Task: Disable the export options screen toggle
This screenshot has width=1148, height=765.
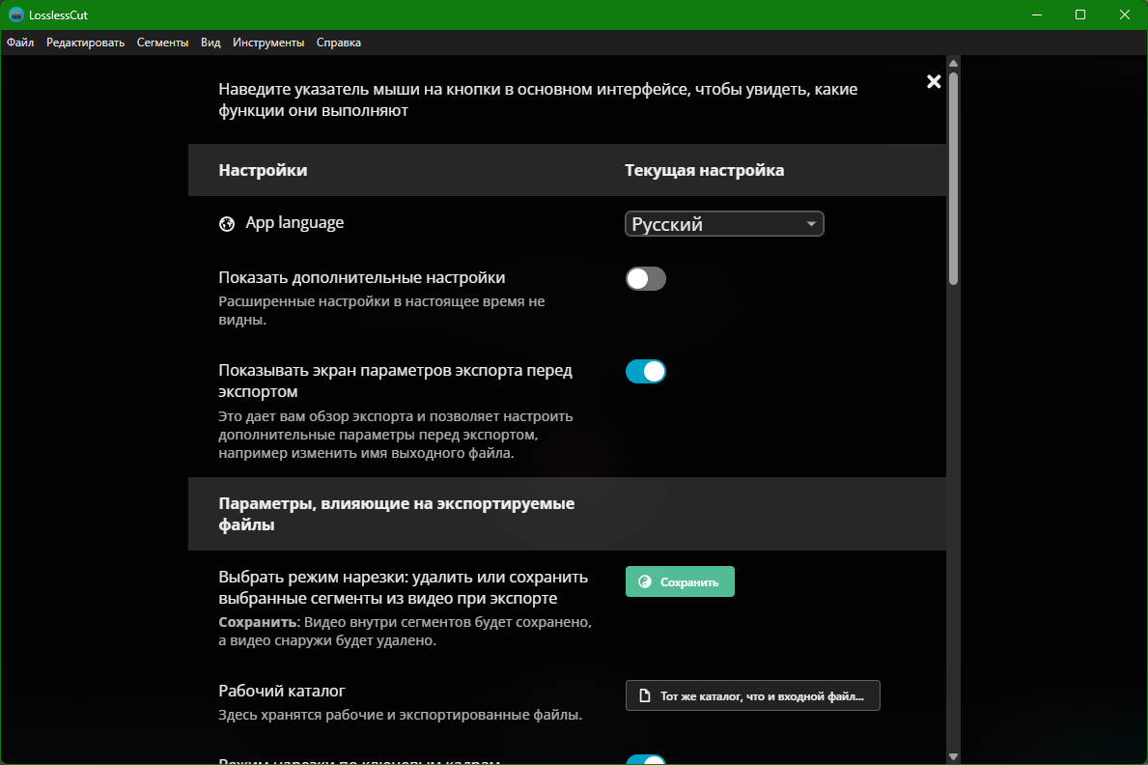Action: pos(646,372)
